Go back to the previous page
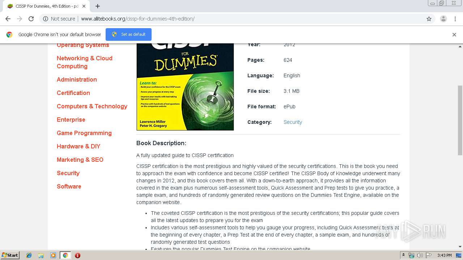Screen dimensions: 463x260 tap(8, 19)
